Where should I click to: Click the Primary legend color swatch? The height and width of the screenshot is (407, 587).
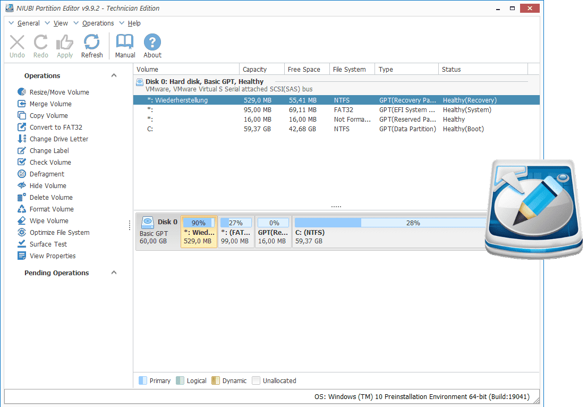coord(142,380)
